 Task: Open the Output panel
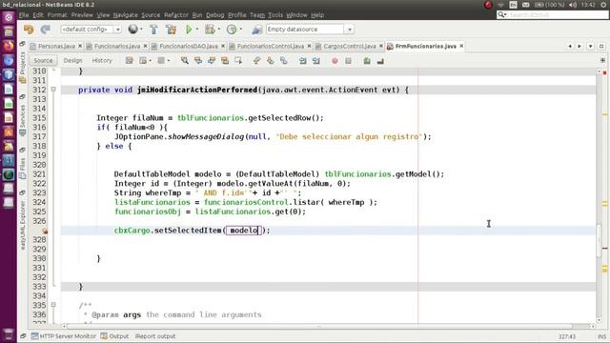(x=114, y=336)
